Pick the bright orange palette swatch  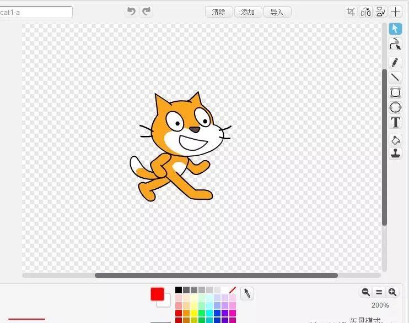click(x=186, y=313)
